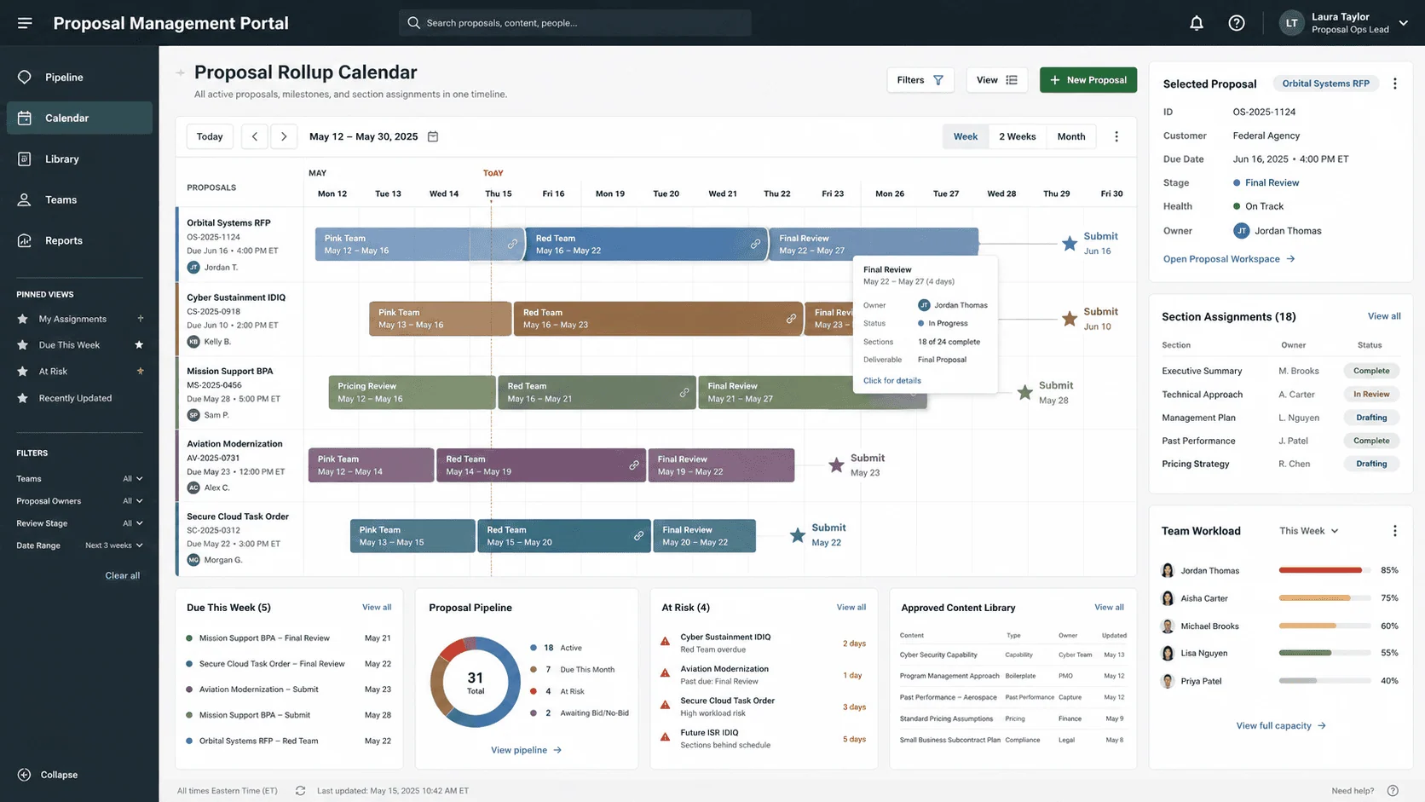Open Teams in sidebar
The image size is (1425, 802).
[x=79, y=199]
